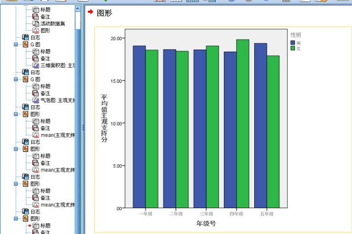Select the 日志 entry directly below 三维面积图
The width and height of the screenshot is (352, 234).
35,72
